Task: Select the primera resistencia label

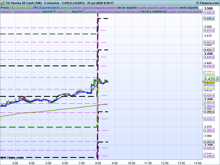Action: (x=99, y=12)
